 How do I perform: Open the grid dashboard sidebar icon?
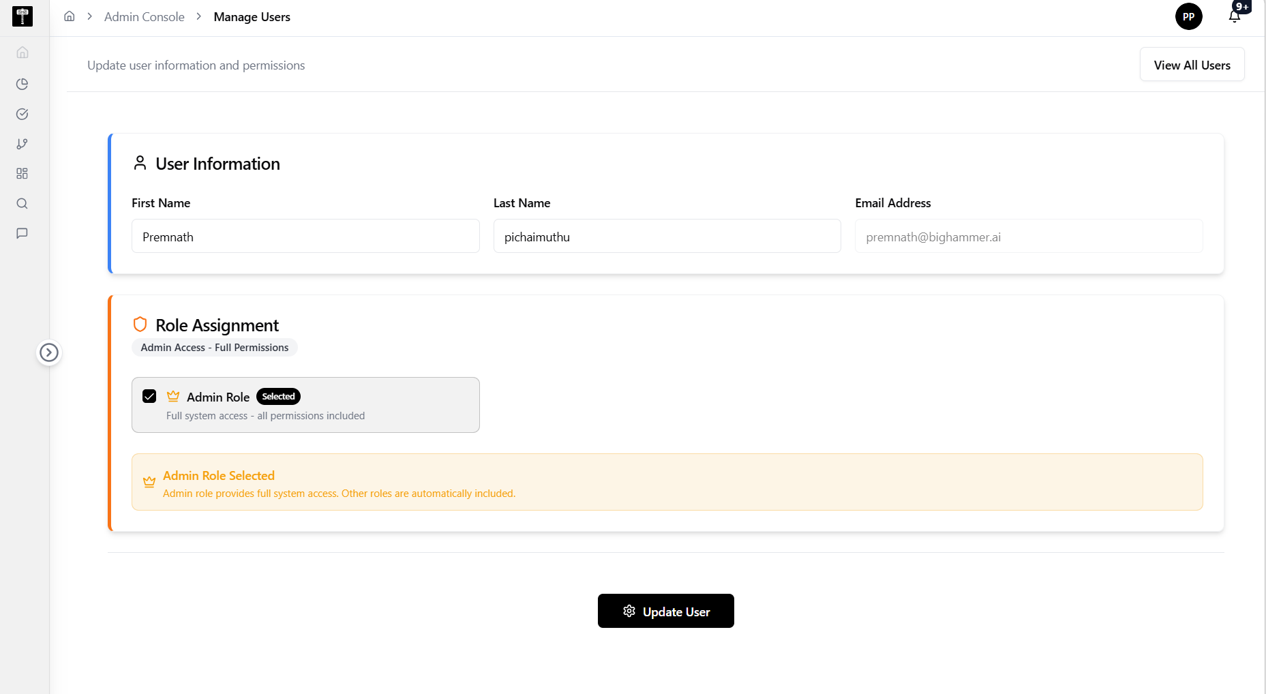(22, 174)
